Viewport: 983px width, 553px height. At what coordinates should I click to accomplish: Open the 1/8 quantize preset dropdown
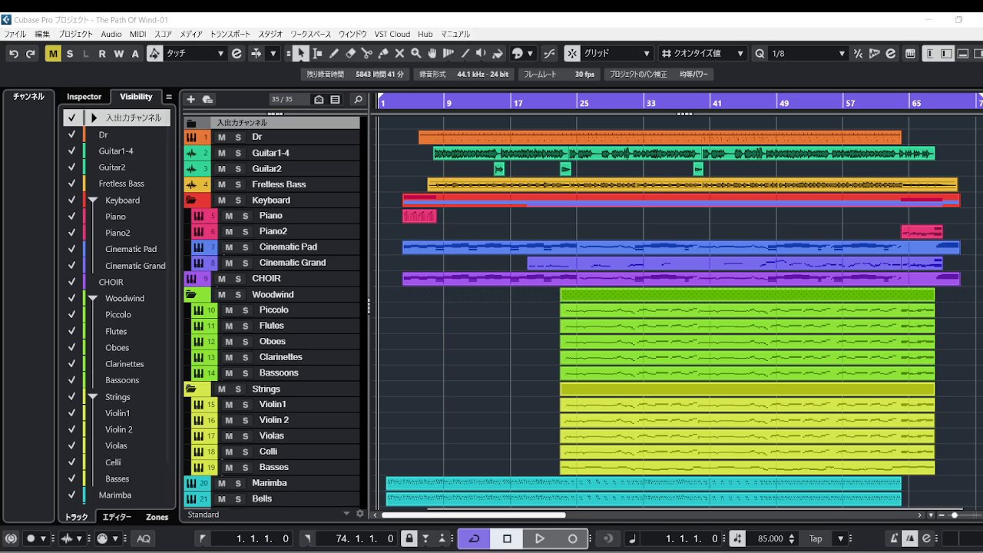(x=808, y=54)
